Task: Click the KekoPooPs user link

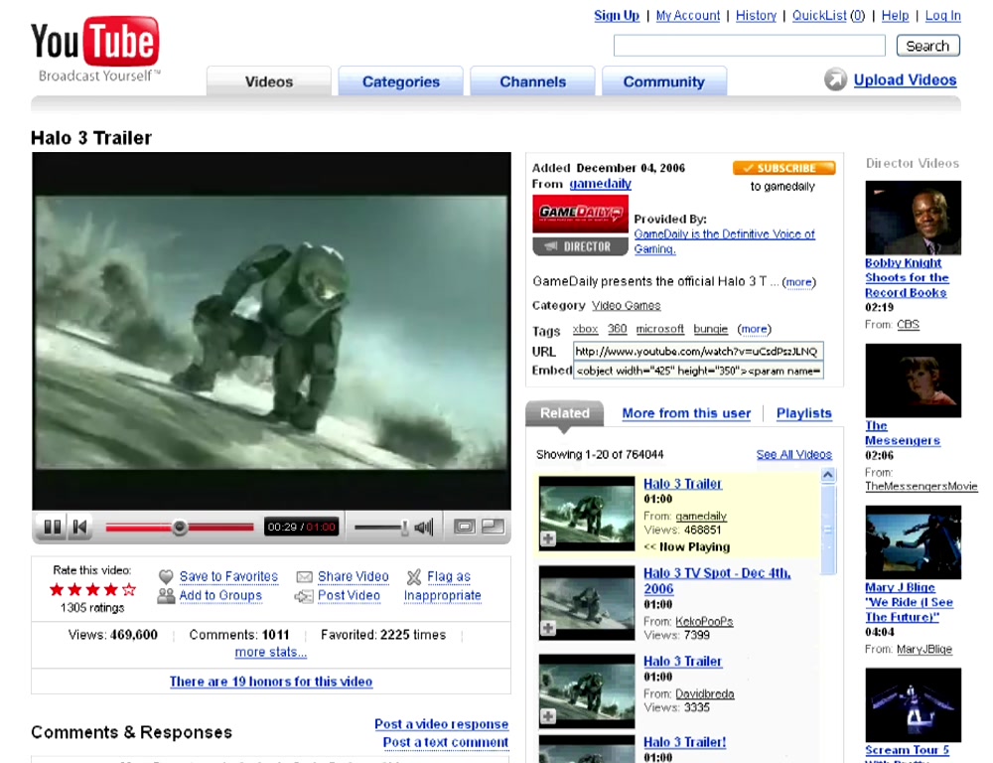Action: 704,622
